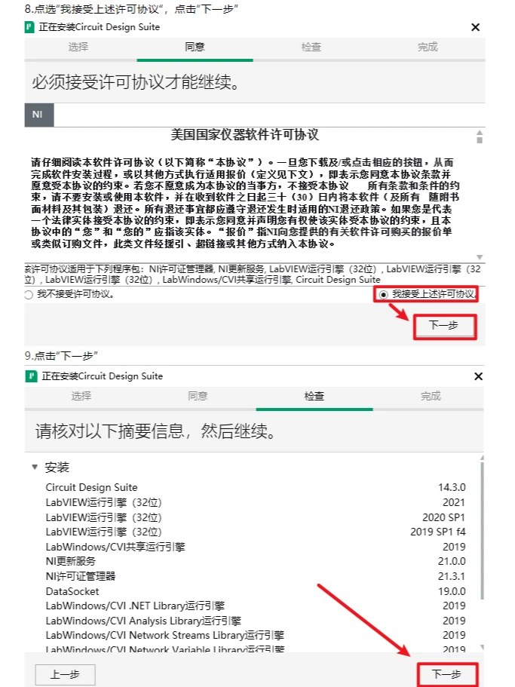Click the license text scroll down arrow
The image size is (515, 687).
pos(480,257)
